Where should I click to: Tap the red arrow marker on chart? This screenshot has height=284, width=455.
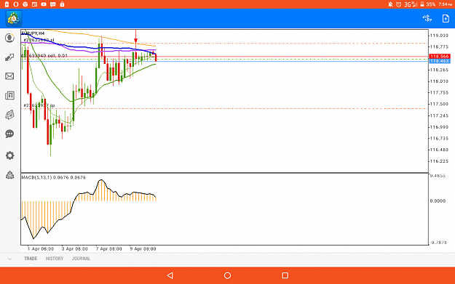[x=135, y=36]
